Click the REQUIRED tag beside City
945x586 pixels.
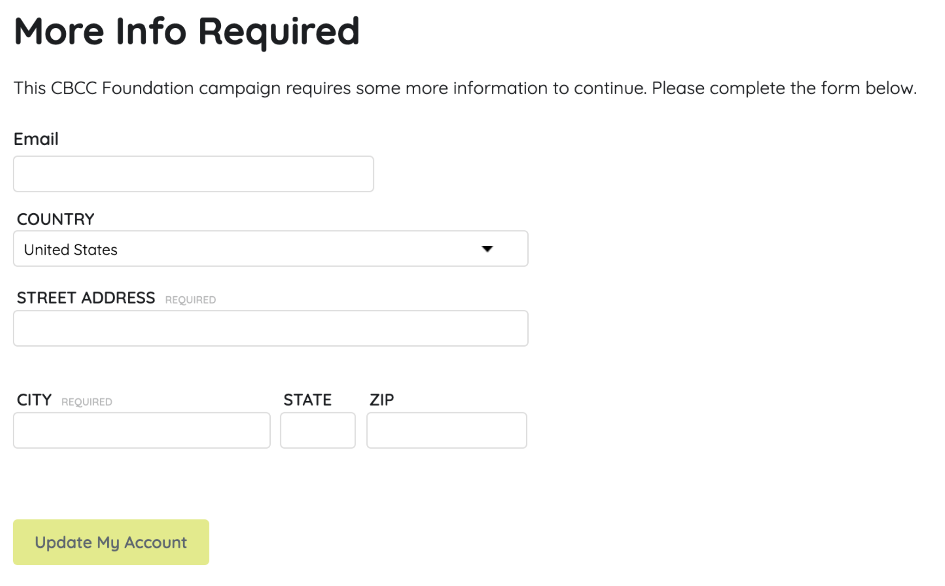point(87,402)
